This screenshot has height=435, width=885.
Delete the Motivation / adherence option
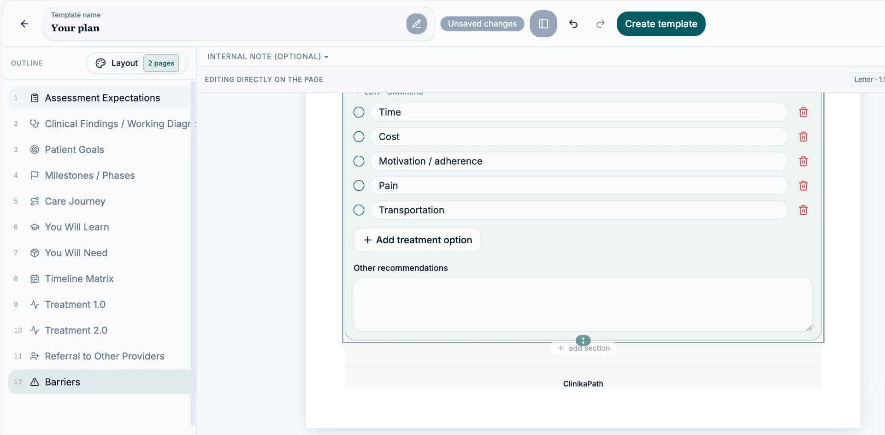[803, 161]
